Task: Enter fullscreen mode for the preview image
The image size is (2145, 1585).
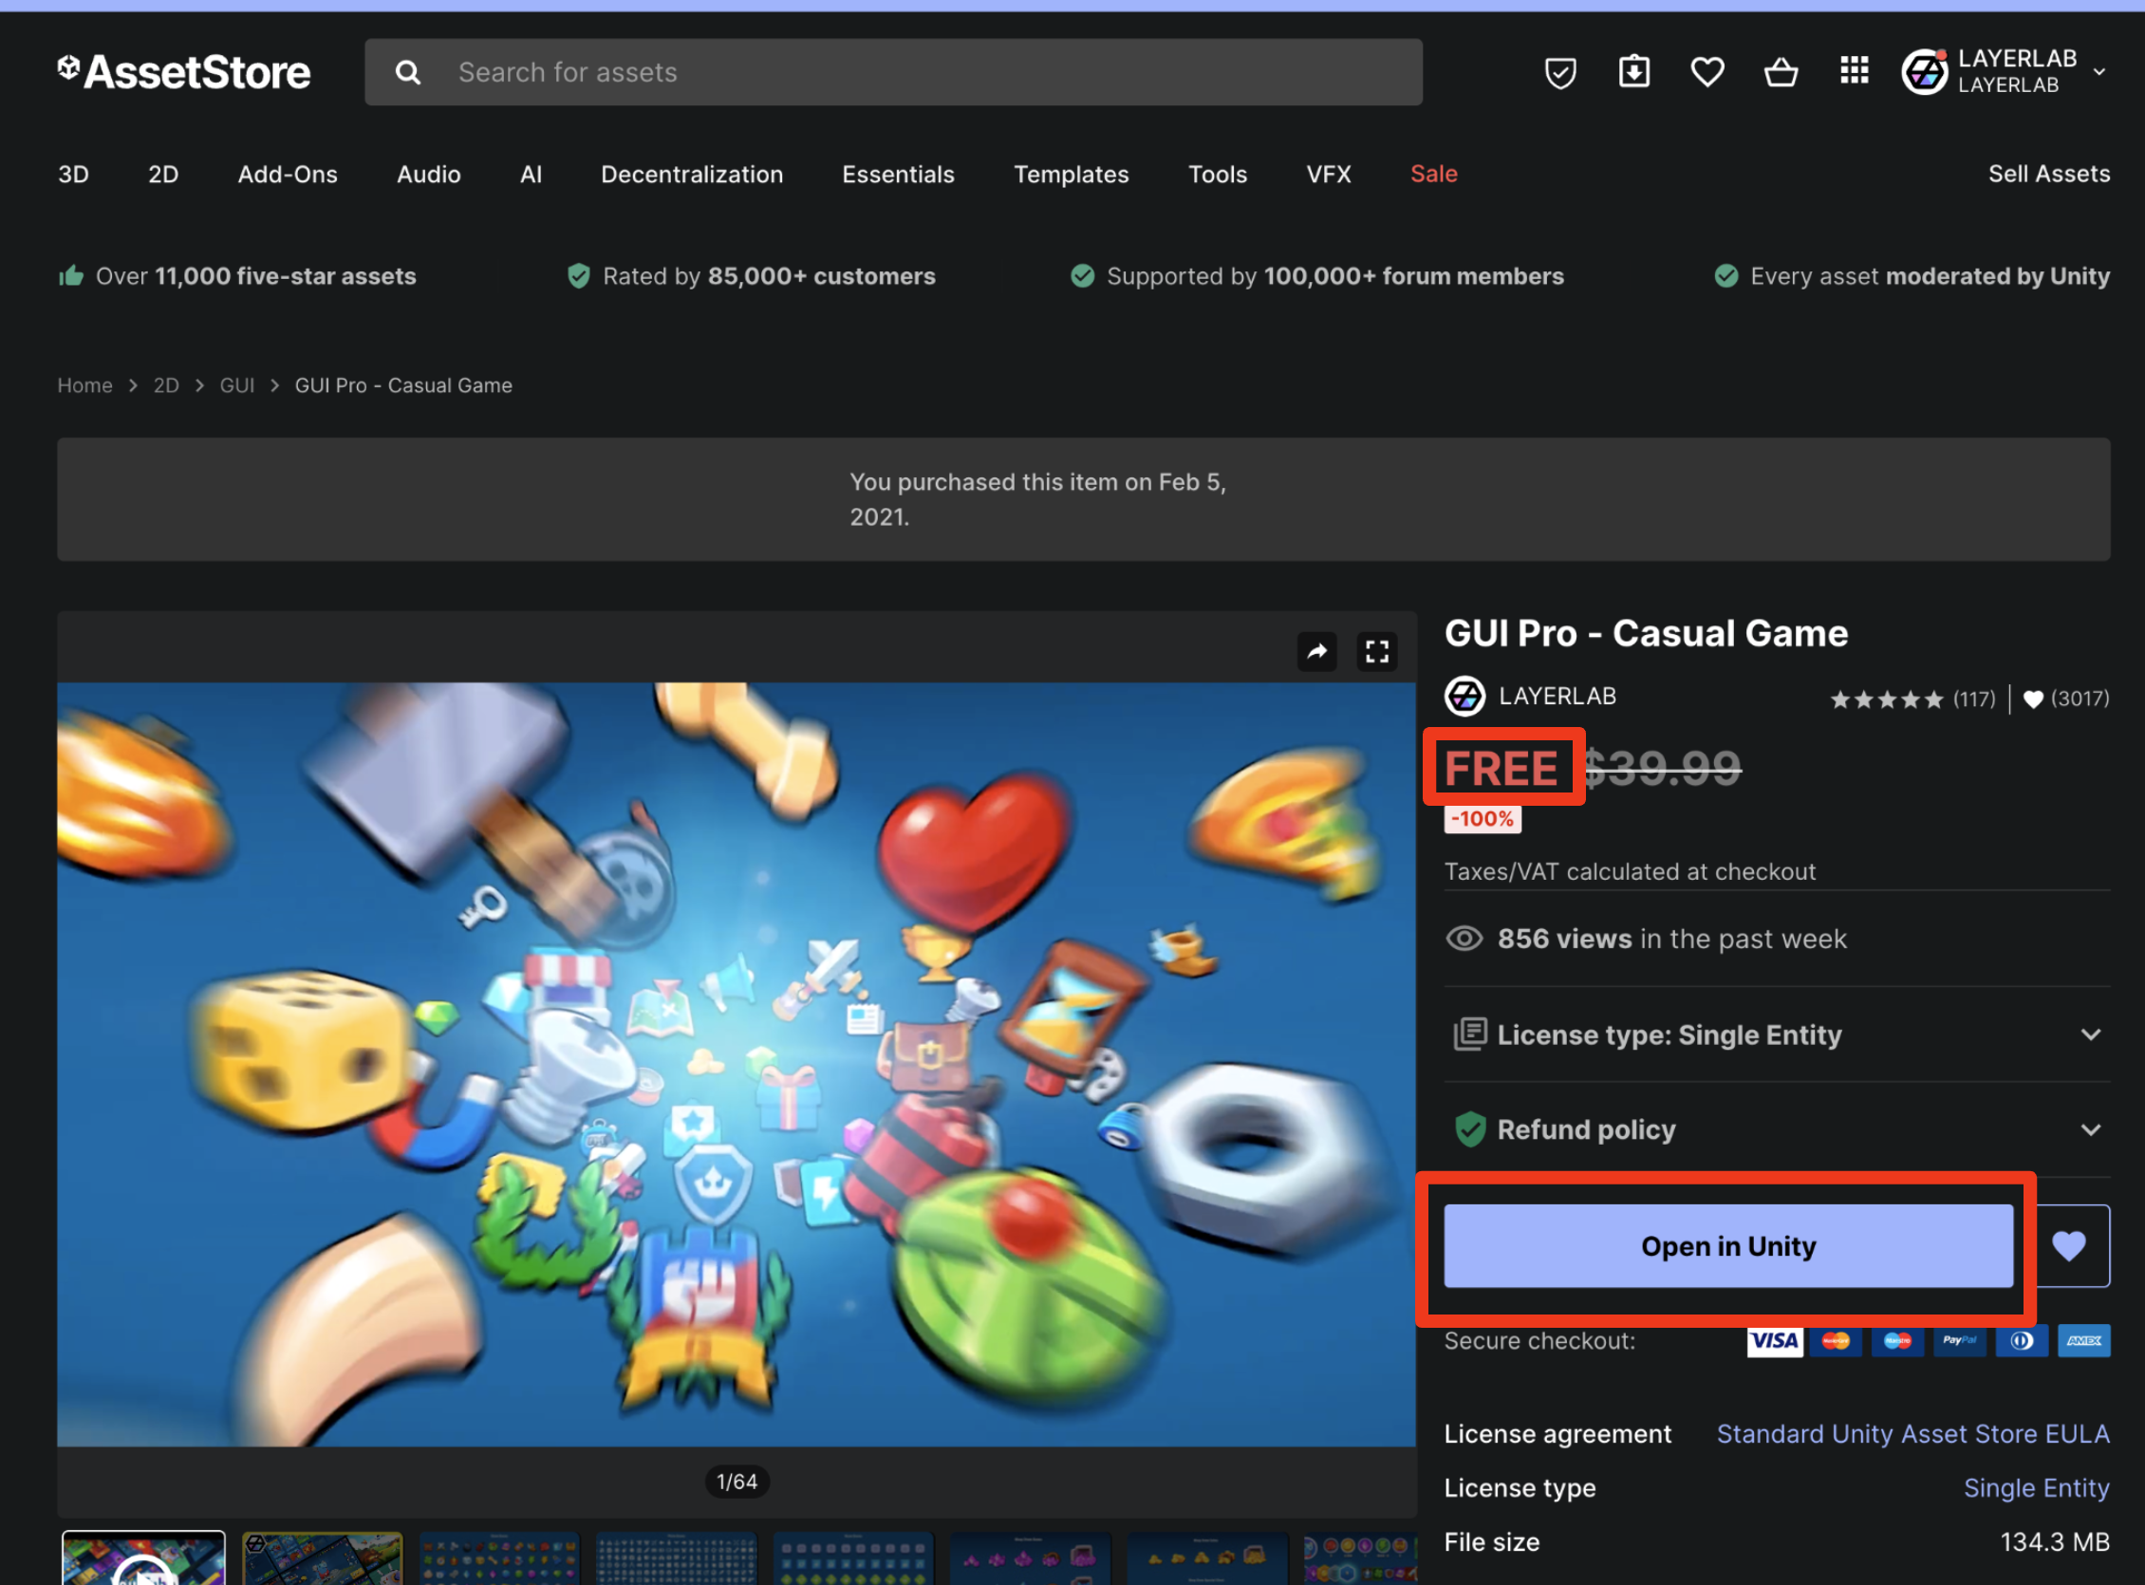Action: [1376, 651]
